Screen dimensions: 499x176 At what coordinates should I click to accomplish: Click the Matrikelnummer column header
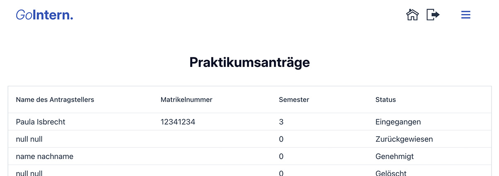pos(187,100)
